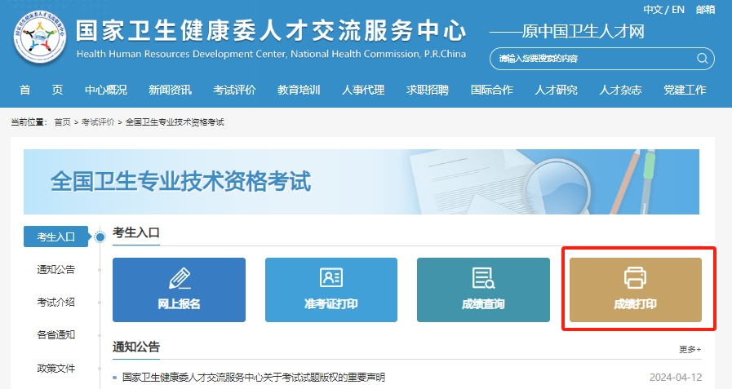Click the printer icon for 成绩打印
Viewport: 732px width, 389px height.
(x=635, y=278)
